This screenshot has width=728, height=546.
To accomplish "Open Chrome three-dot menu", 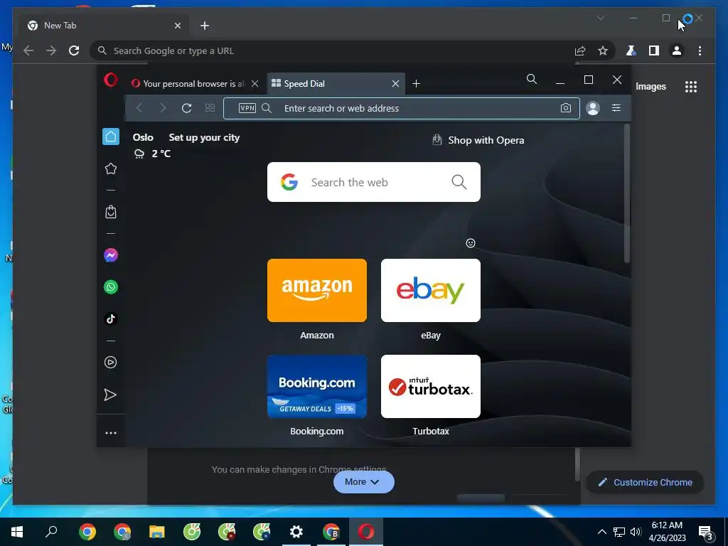I will click(x=700, y=50).
